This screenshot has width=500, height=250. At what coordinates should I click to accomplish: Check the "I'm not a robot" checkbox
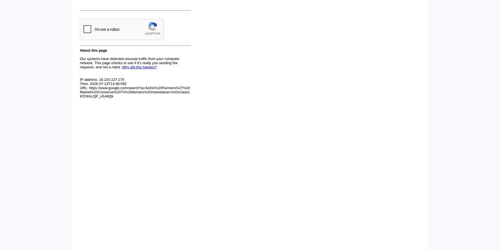87,29
